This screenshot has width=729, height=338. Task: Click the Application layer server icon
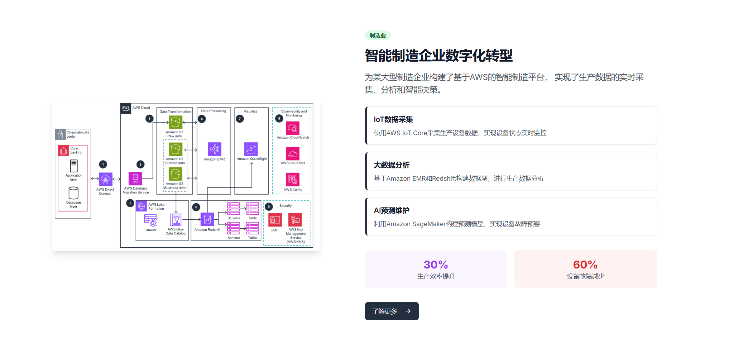74,166
